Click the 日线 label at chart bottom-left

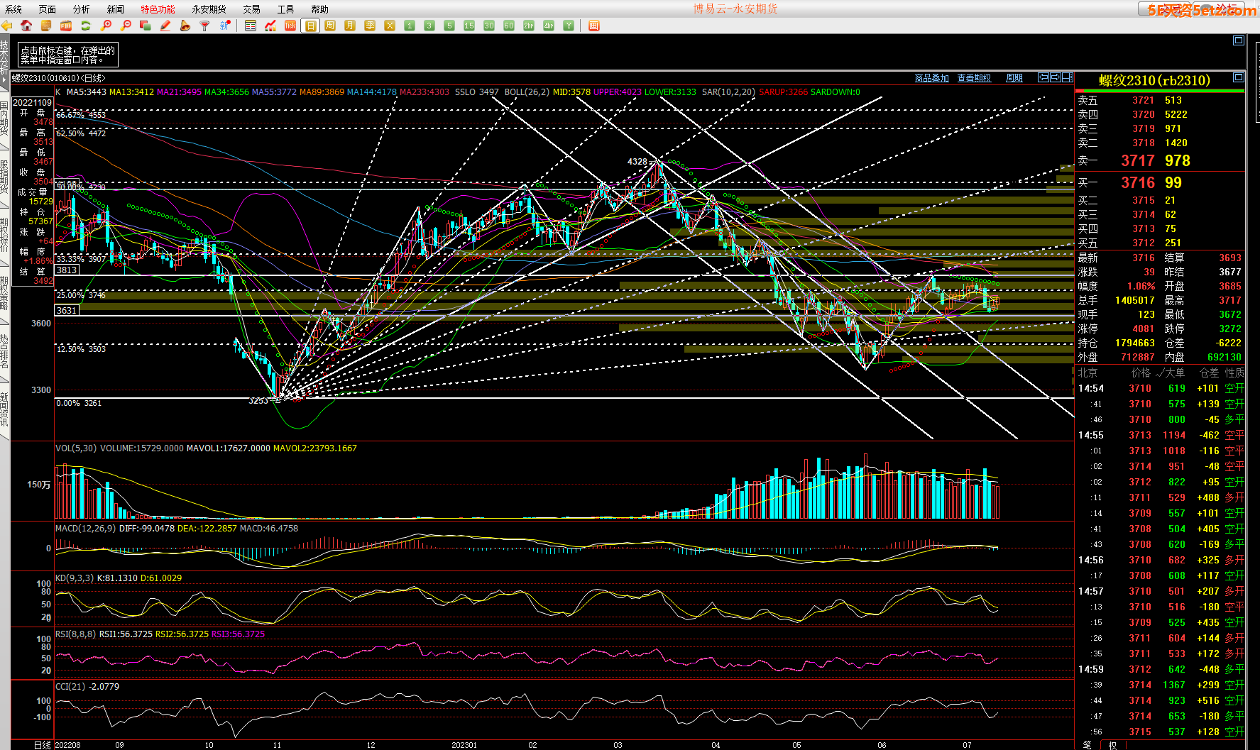click(43, 744)
